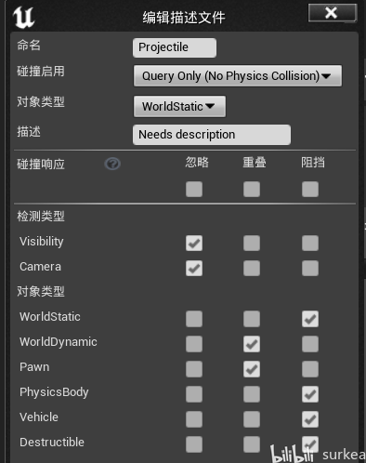Toggle the WorldDynamic 重叠 checkbox
The width and height of the screenshot is (366, 463).
pyautogui.click(x=252, y=344)
